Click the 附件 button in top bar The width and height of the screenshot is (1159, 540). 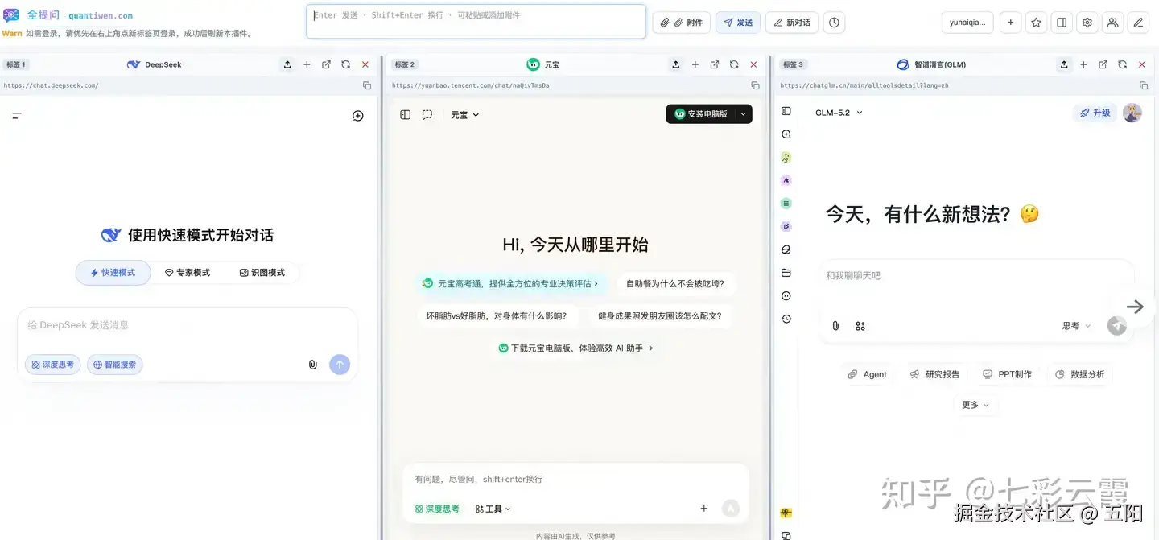coord(682,23)
